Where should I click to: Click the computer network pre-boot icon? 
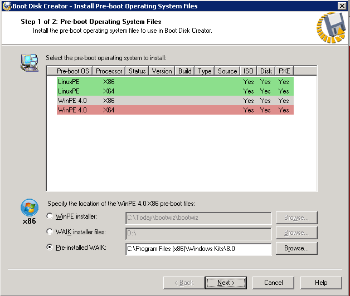[30, 62]
